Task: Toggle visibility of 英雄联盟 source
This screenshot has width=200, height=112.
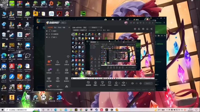Action: (x=47, y=34)
